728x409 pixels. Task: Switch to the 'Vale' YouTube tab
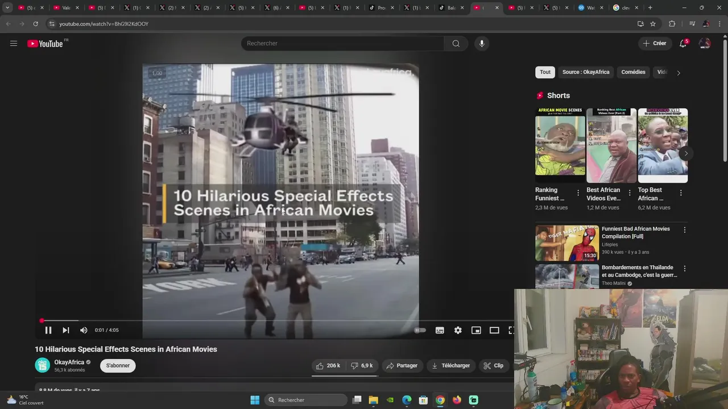[x=67, y=8]
